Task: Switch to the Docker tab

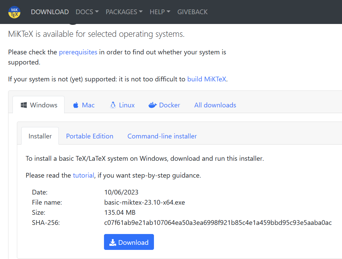Action: point(164,105)
